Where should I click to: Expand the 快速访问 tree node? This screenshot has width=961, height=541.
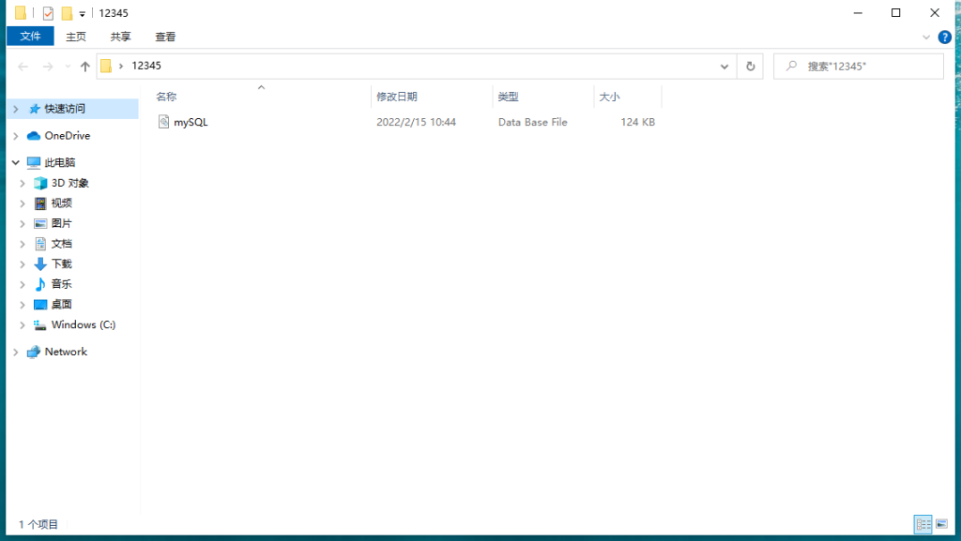pos(16,109)
